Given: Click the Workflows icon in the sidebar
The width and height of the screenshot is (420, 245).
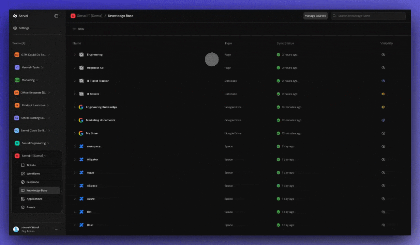Looking at the screenshot, I should click(x=22, y=174).
